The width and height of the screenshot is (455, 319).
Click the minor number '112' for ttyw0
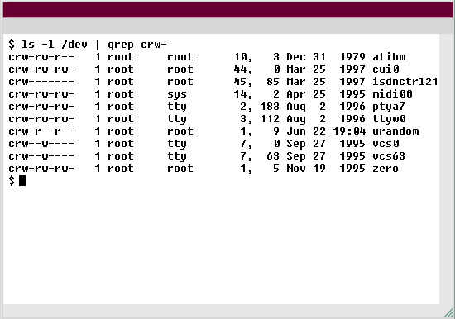click(x=270, y=119)
